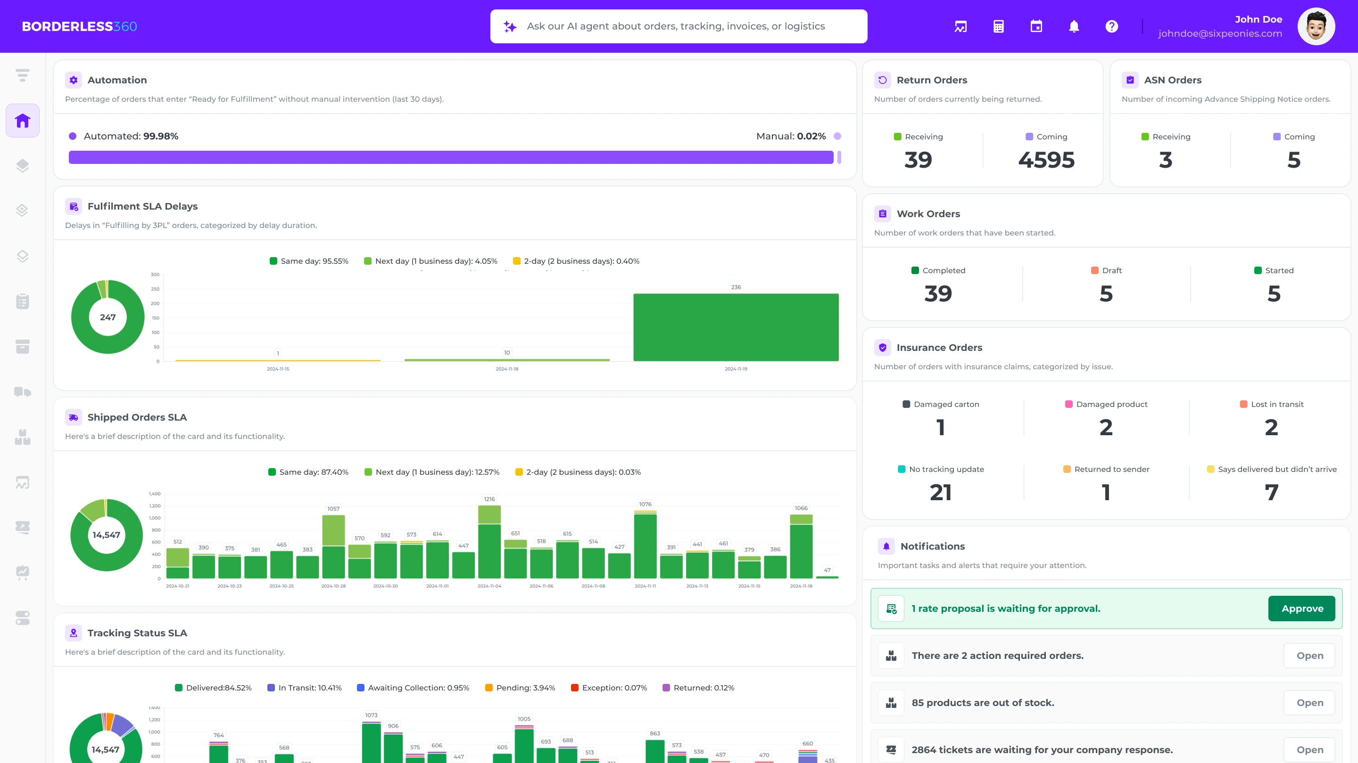Click the toggle-switch icon in sidebar
Image resolution: width=1358 pixels, height=763 pixels.
(x=22, y=617)
